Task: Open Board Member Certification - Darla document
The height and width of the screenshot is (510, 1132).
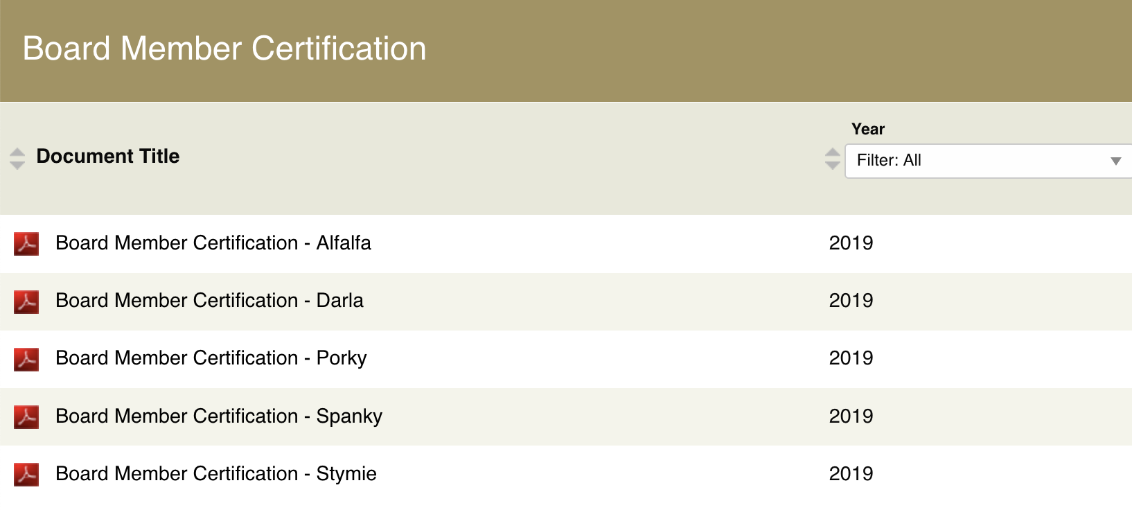Action: 209,301
